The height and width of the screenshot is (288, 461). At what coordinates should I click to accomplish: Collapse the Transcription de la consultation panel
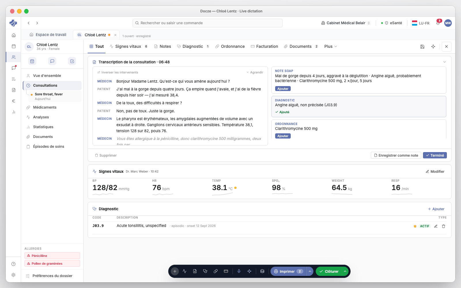click(x=445, y=62)
